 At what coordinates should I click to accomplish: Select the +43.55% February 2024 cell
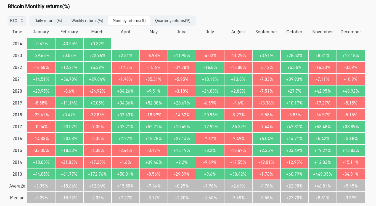click(69, 44)
